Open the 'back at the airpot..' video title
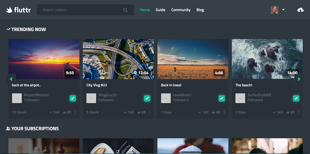This screenshot has height=154, width=310. [x=26, y=85]
